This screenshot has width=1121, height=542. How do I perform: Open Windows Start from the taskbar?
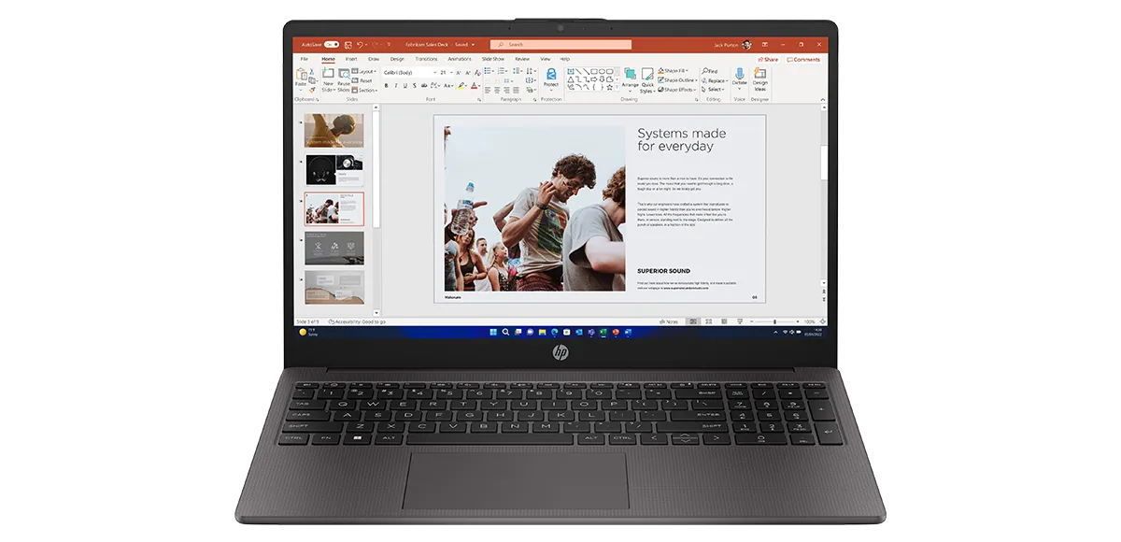[x=493, y=332]
